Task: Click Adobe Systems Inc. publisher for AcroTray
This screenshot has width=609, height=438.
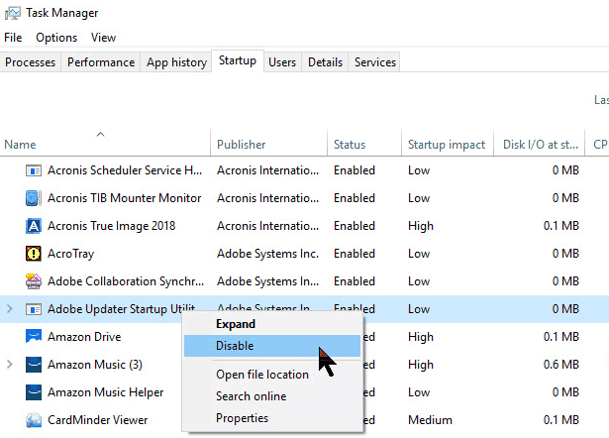Action: 268,254
